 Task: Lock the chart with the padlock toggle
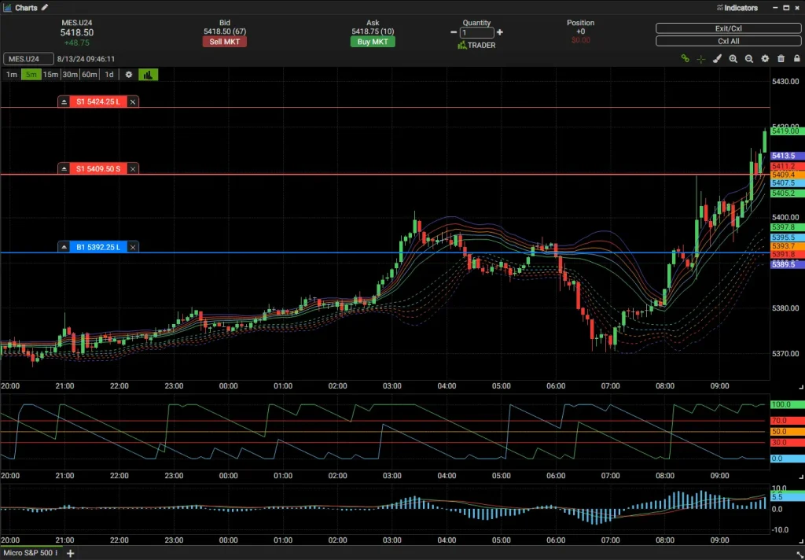click(x=796, y=59)
